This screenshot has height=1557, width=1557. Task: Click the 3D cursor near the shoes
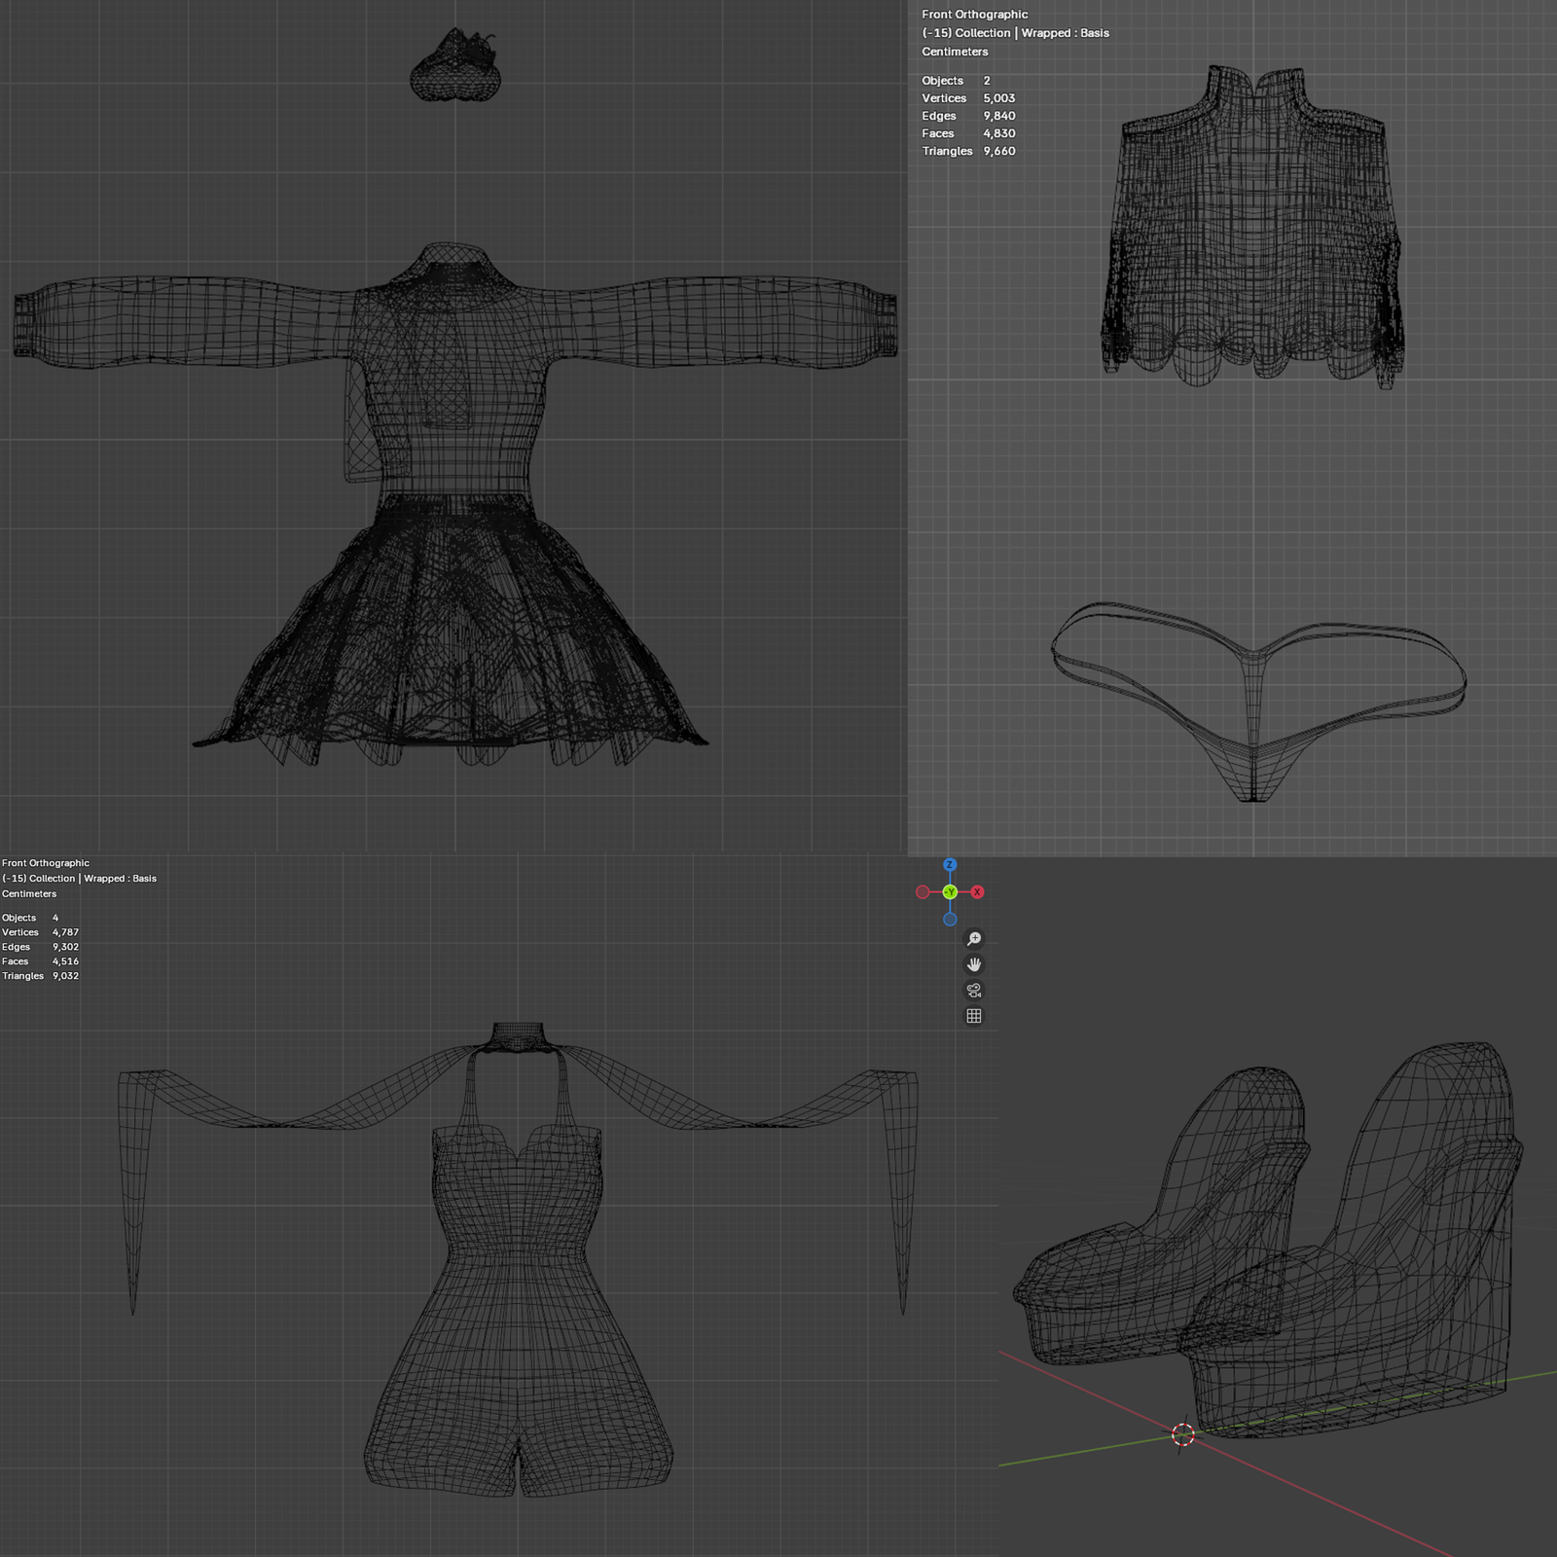point(1183,1434)
